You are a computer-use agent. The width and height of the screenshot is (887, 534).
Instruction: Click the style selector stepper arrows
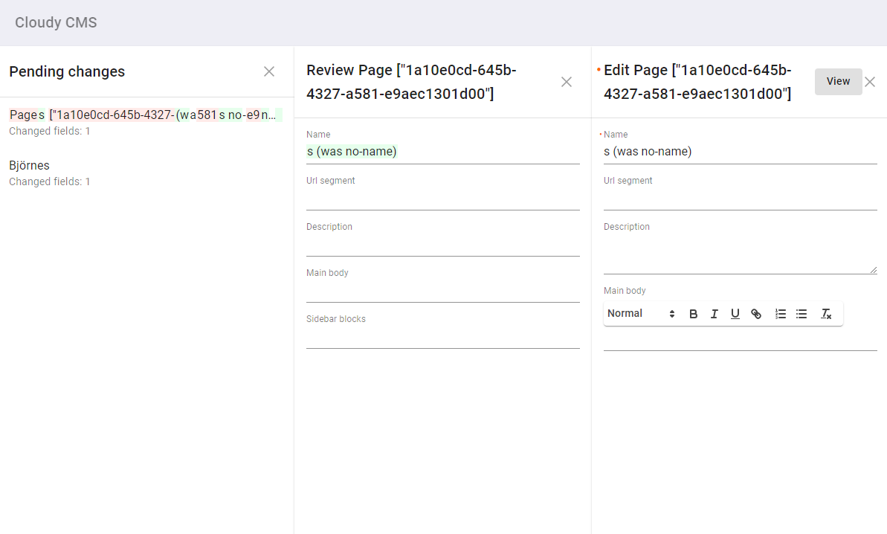pos(671,313)
